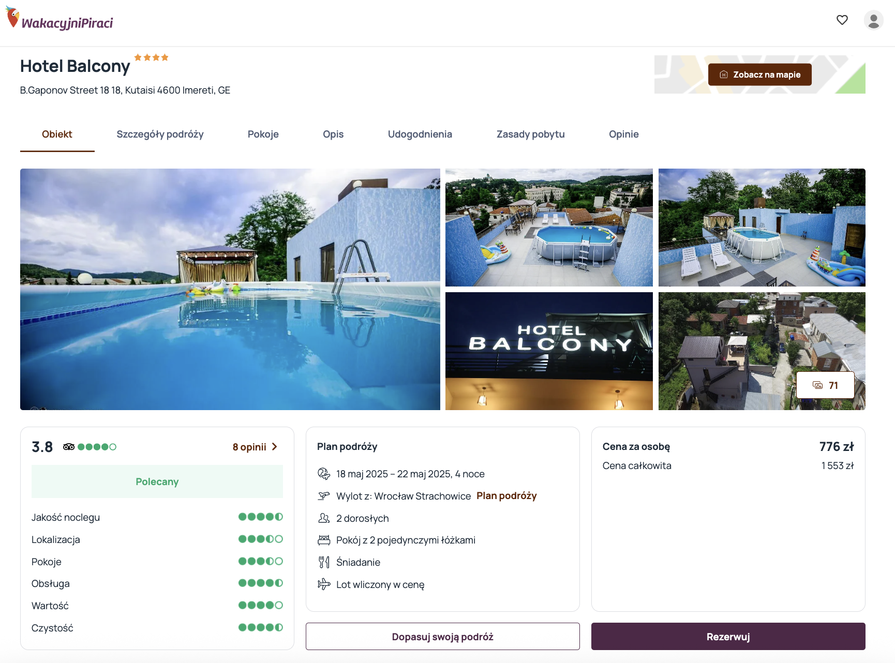
Task: Click the Rezerwuj button
Action: point(728,637)
